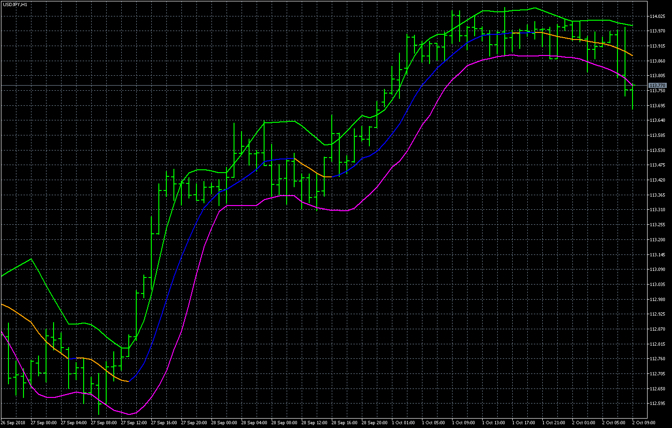Click the 113.090 price axis label
Viewport: 672px width, 428px height.
click(x=657, y=269)
